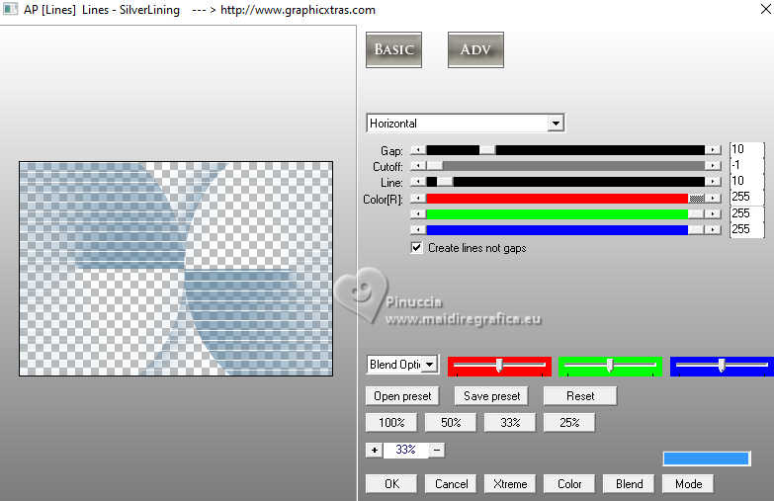Close the AP Lines dialog
This screenshot has width=774, height=501.
click(766, 9)
